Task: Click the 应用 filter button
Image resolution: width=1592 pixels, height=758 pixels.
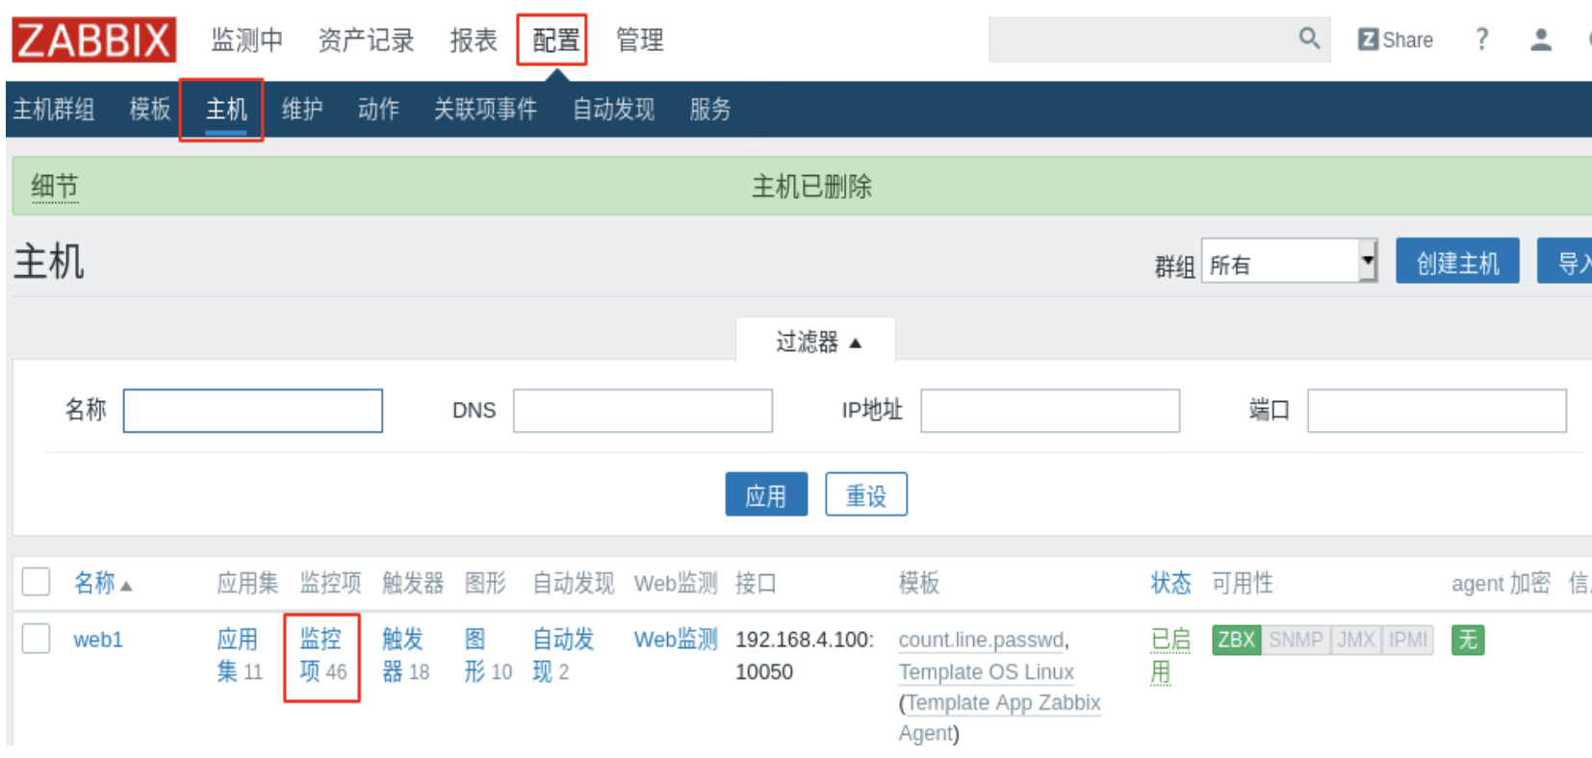Action: coord(766,494)
